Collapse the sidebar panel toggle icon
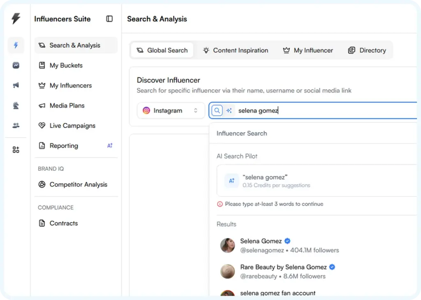 pyautogui.click(x=109, y=19)
